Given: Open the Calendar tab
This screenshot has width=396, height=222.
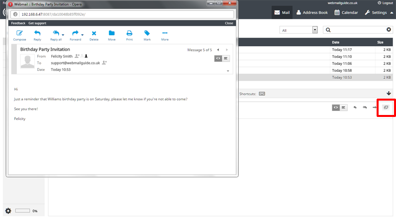Looking at the screenshot, I should (x=346, y=12).
